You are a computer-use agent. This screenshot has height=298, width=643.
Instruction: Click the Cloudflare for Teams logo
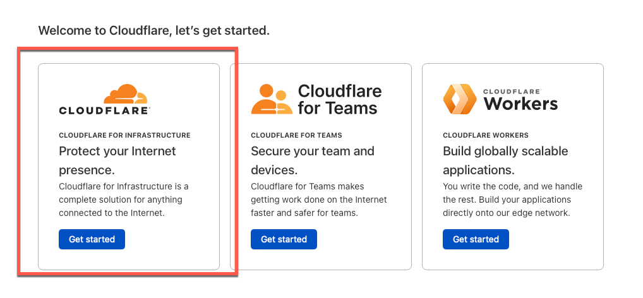316,99
